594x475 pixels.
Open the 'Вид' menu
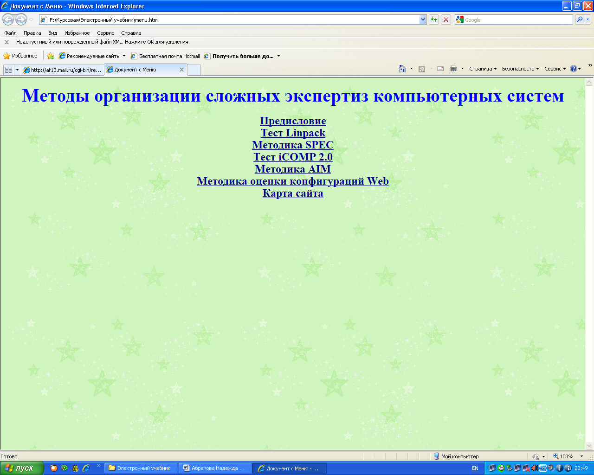pos(53,33)
